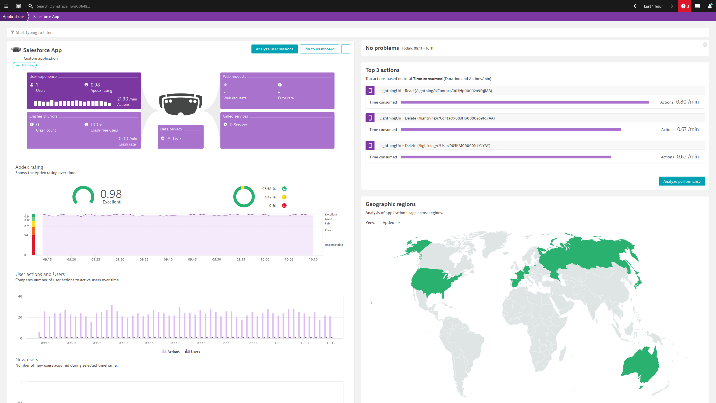Click the Delete Contact time consumed bar
The width and height of the screenshot is (716, 403).
[x=511, y=130]
